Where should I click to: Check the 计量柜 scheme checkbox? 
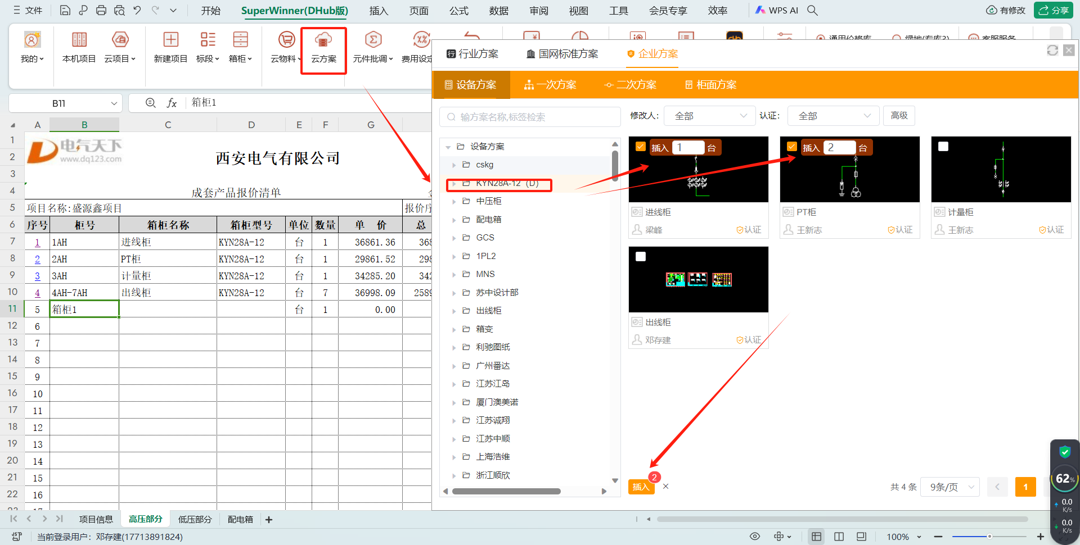943,147
